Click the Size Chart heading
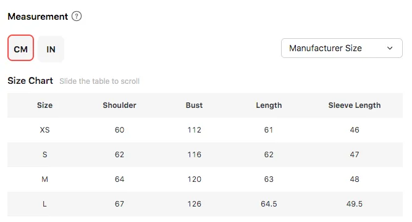Screen dimensions: 412x222 coord(30,81)
